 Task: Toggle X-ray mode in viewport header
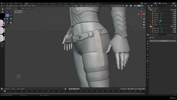135,6
